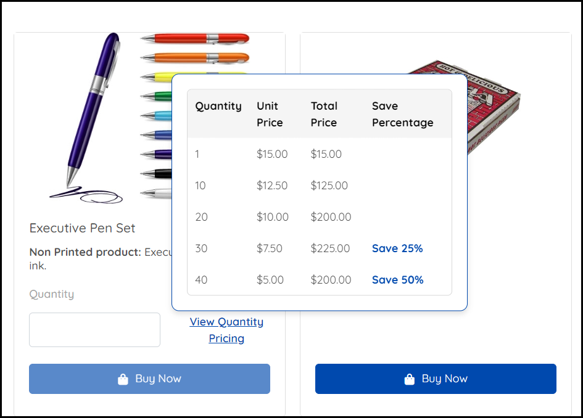Focus the Quantity input box
The image size is (583, 418).
pos(94,330)
